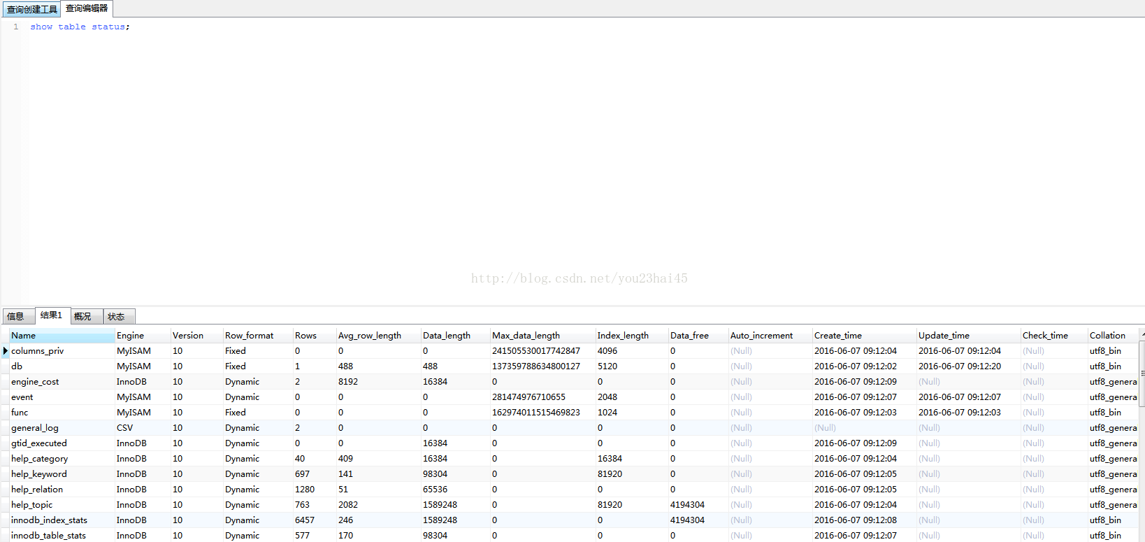This screenshot has width=1145, height=542.
Task: Select the gtid_executed name cell
Action: click(62, 443)
